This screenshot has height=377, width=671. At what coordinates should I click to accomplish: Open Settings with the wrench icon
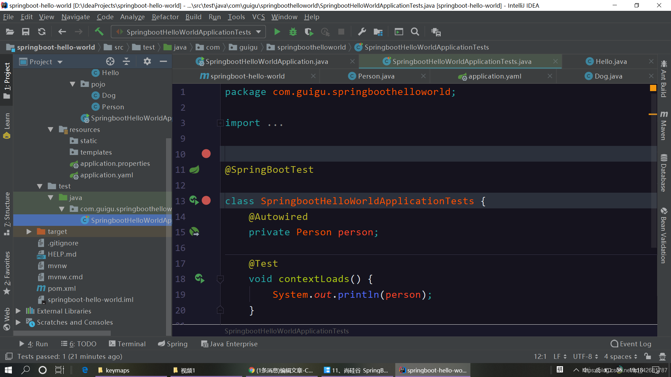362,32
